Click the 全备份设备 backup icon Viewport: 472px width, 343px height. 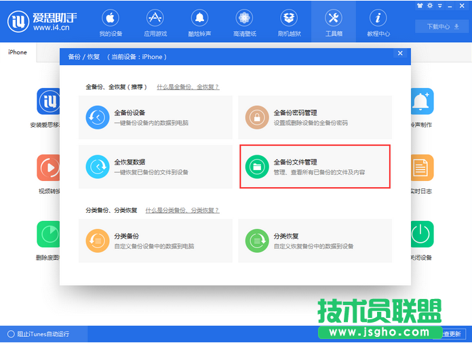(x=97, y=117)
